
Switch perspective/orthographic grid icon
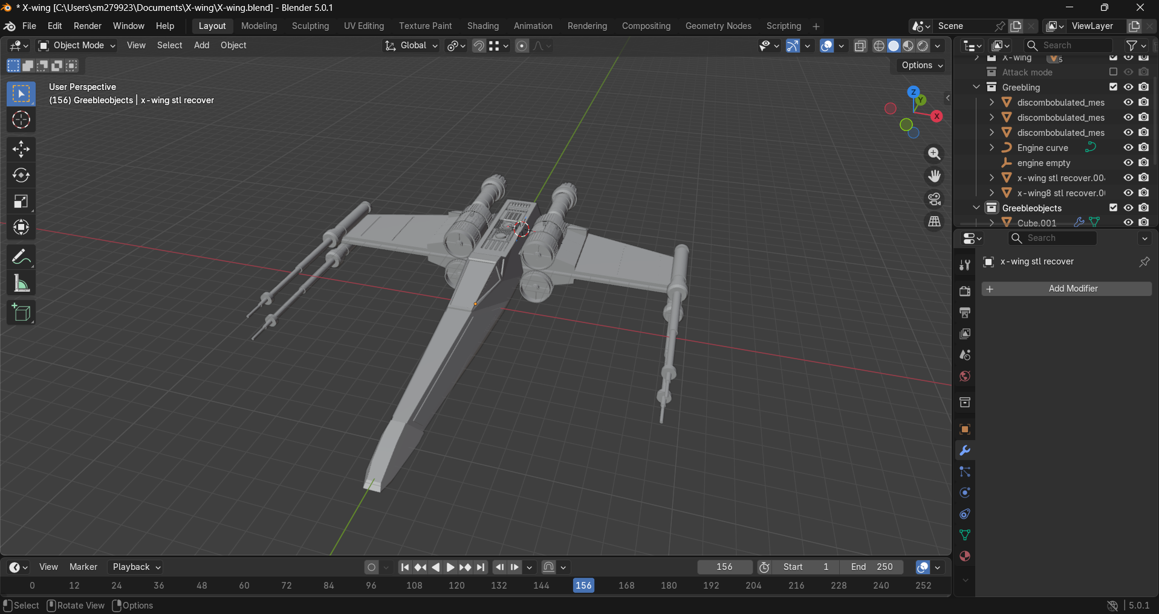pyautogui.click(x=934, y=222)
